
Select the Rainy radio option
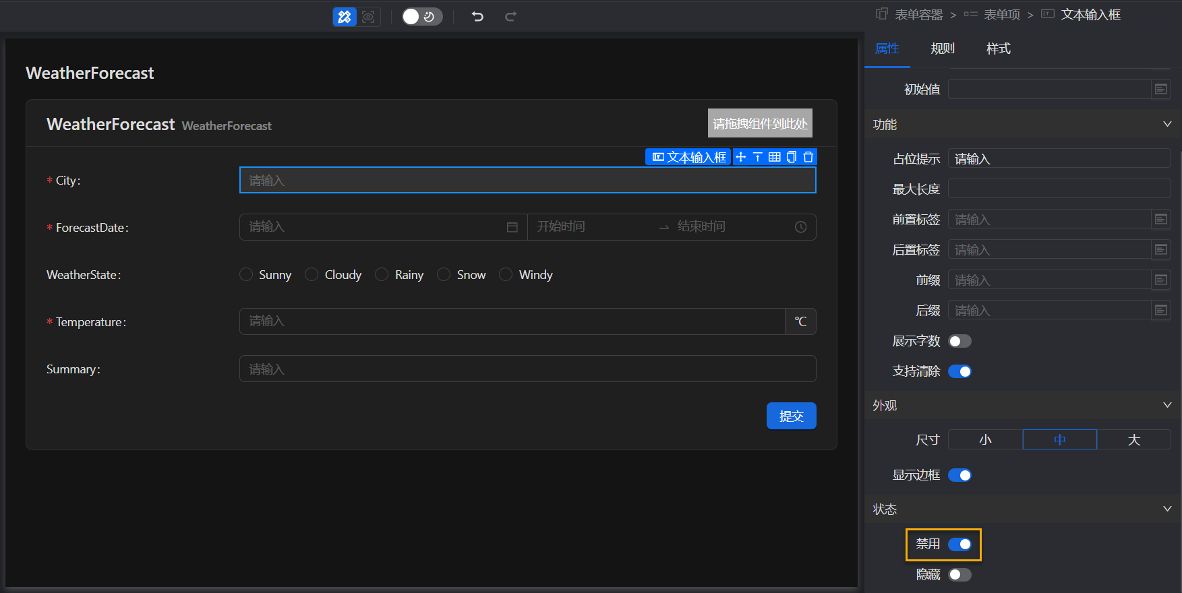coord(382,274)
